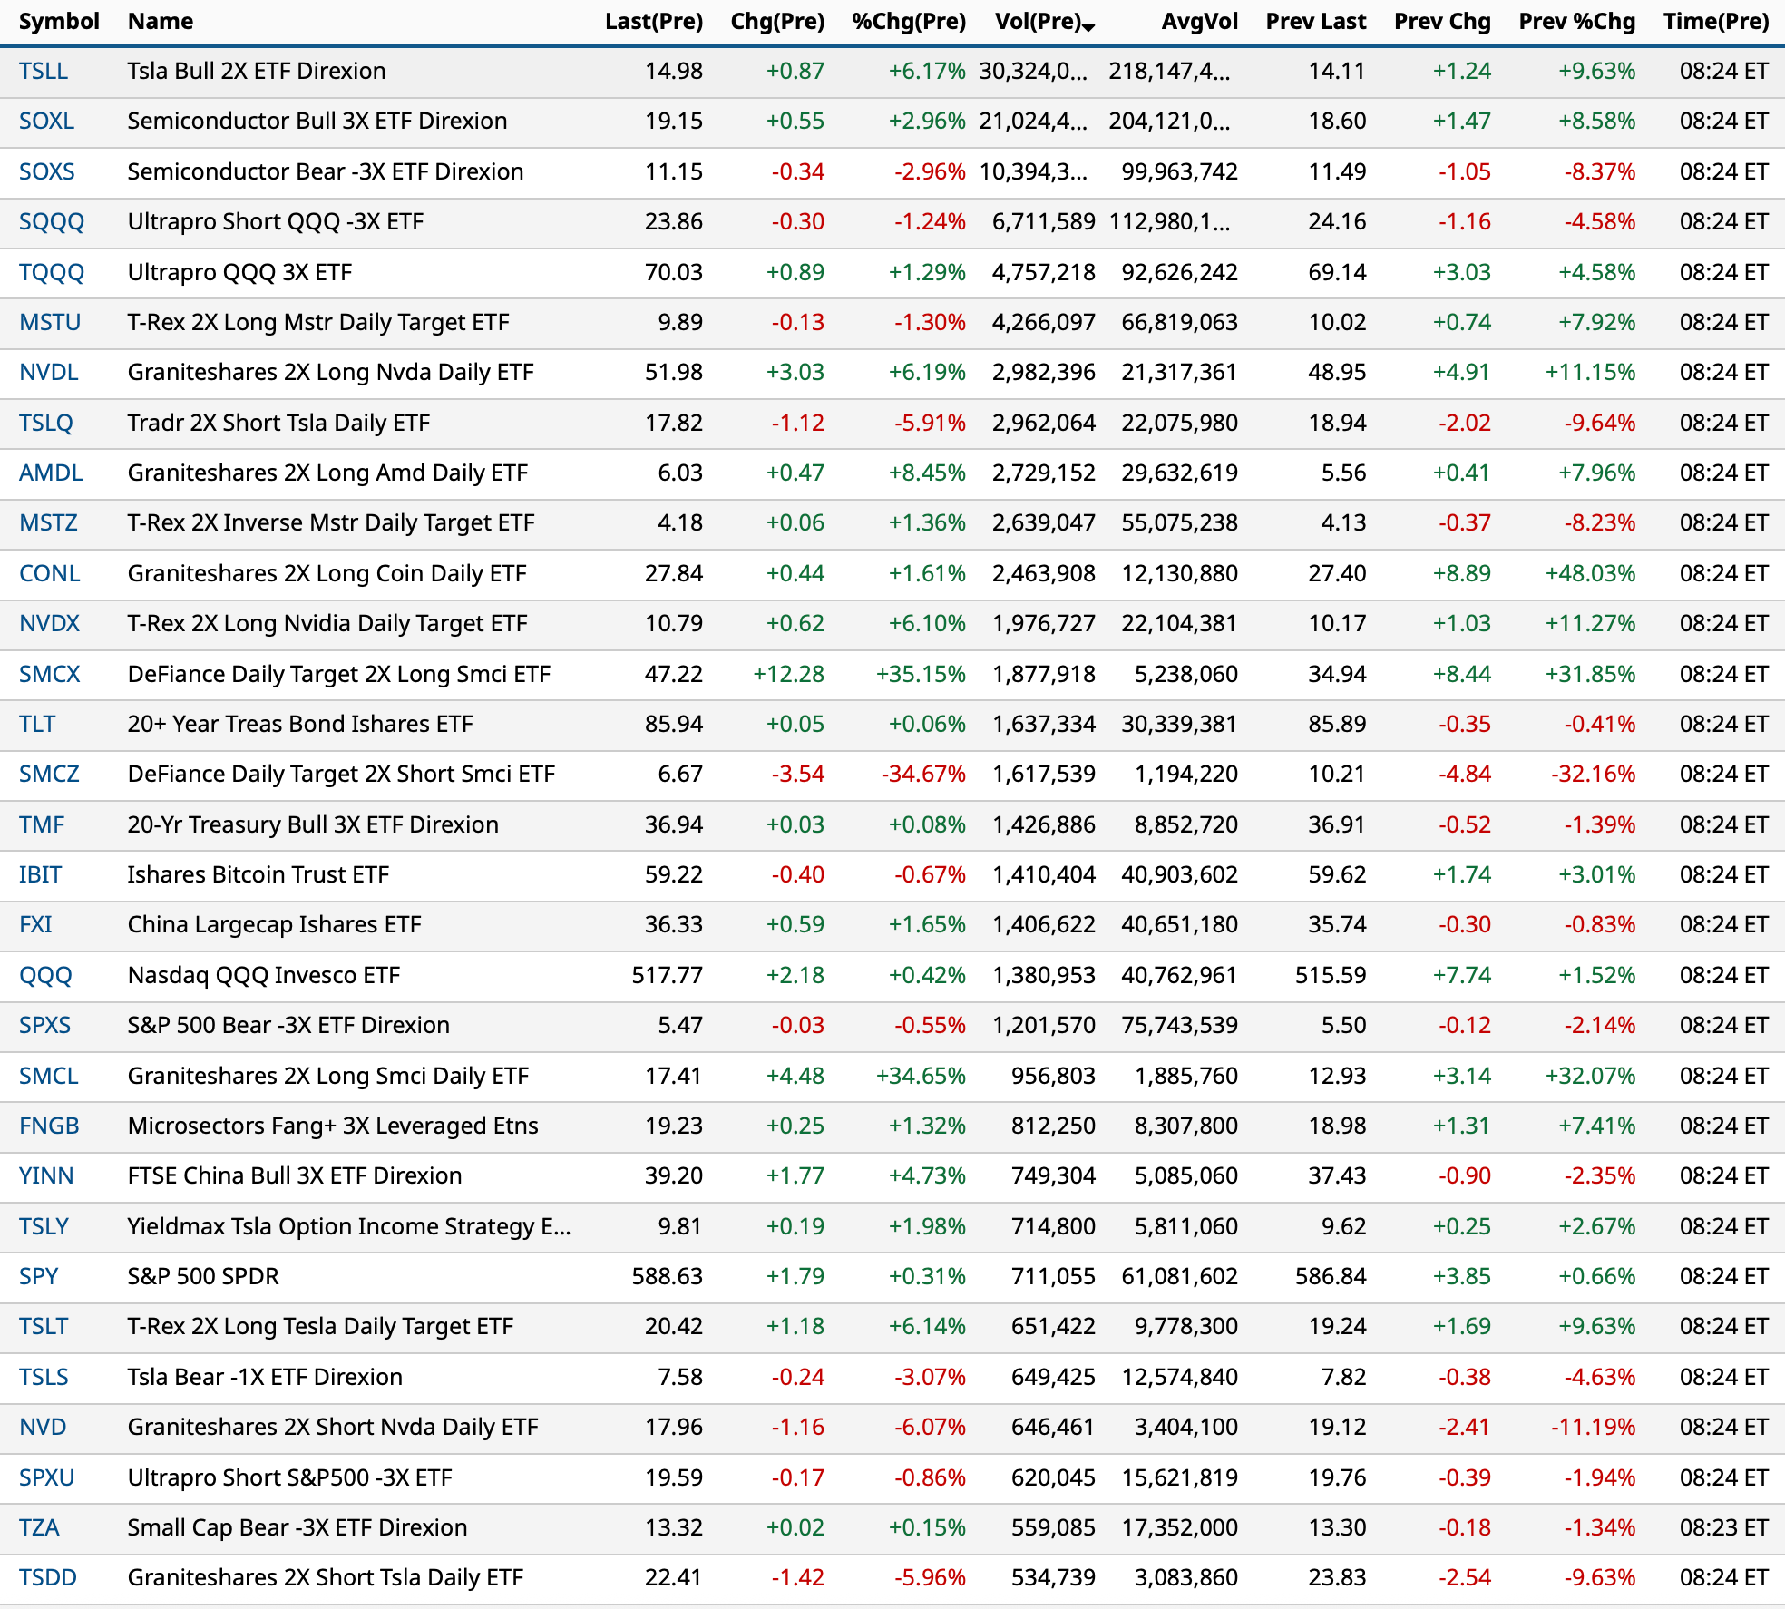Sort by the Name column header
Screen dimensions: 1785x1609
[x=160, y=22]
